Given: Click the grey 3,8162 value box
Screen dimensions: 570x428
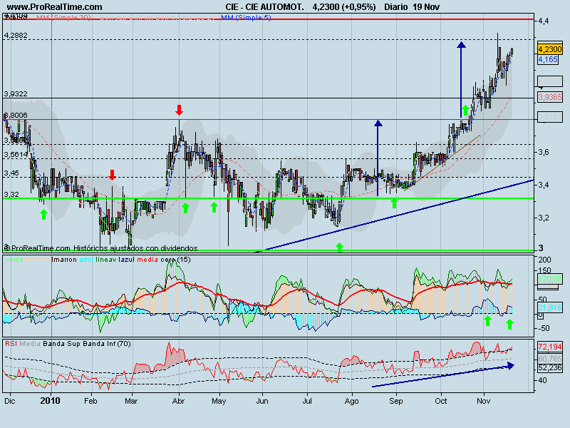Looking at the screenshot, I should tap(550, 117).
